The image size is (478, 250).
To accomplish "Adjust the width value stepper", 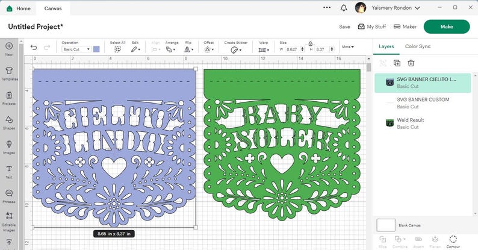I will [302, 49].
